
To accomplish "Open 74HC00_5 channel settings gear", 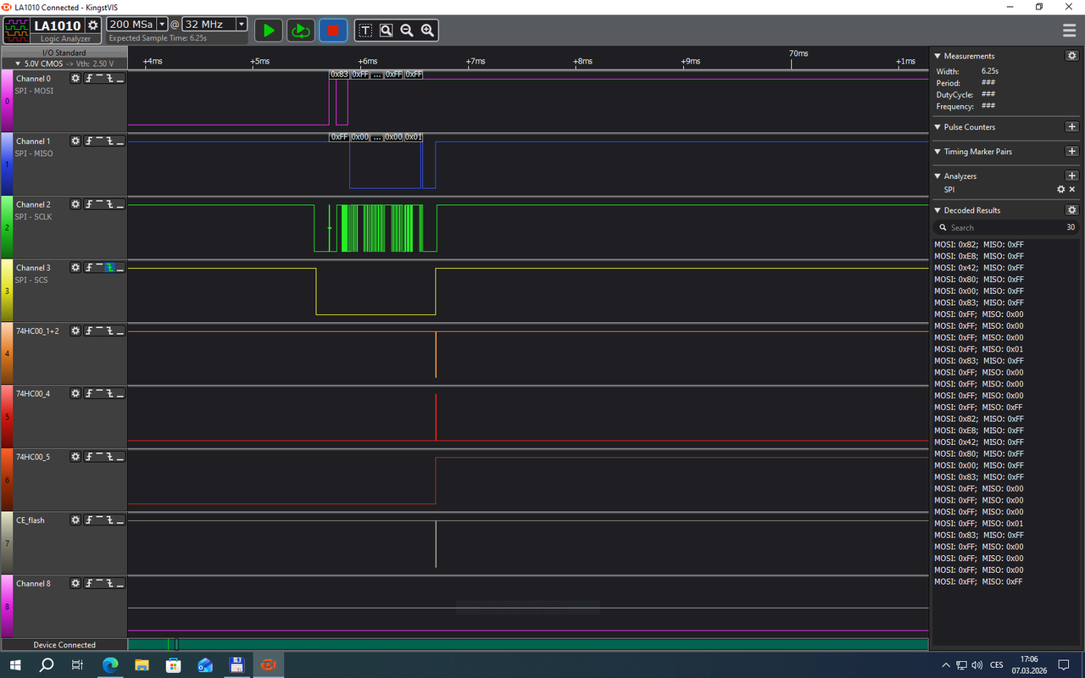I will (x=75, y=457).
